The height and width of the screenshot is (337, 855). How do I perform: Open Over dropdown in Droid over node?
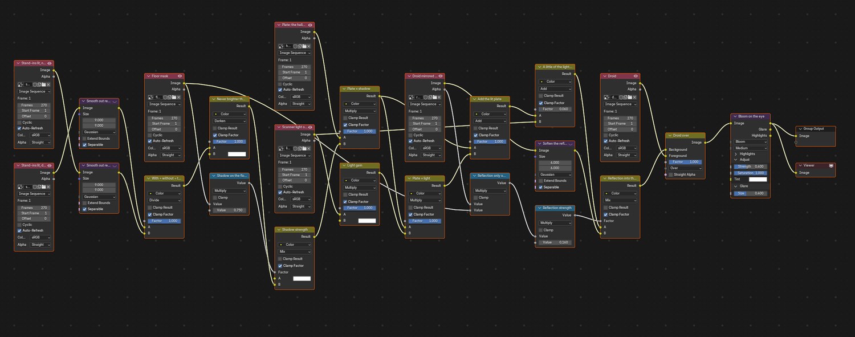pyautogui.click(x=686, y=168)
